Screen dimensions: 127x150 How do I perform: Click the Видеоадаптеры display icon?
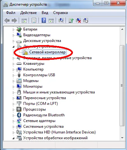[x=19, y=35]
